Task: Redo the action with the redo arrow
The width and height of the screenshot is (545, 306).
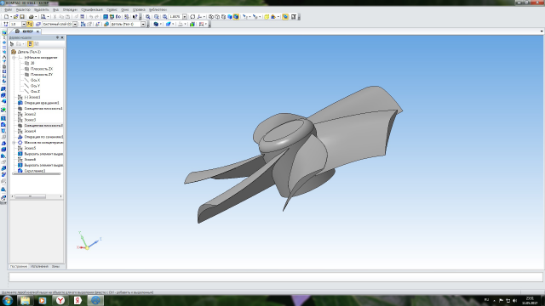Action: (x=97, y=17)
